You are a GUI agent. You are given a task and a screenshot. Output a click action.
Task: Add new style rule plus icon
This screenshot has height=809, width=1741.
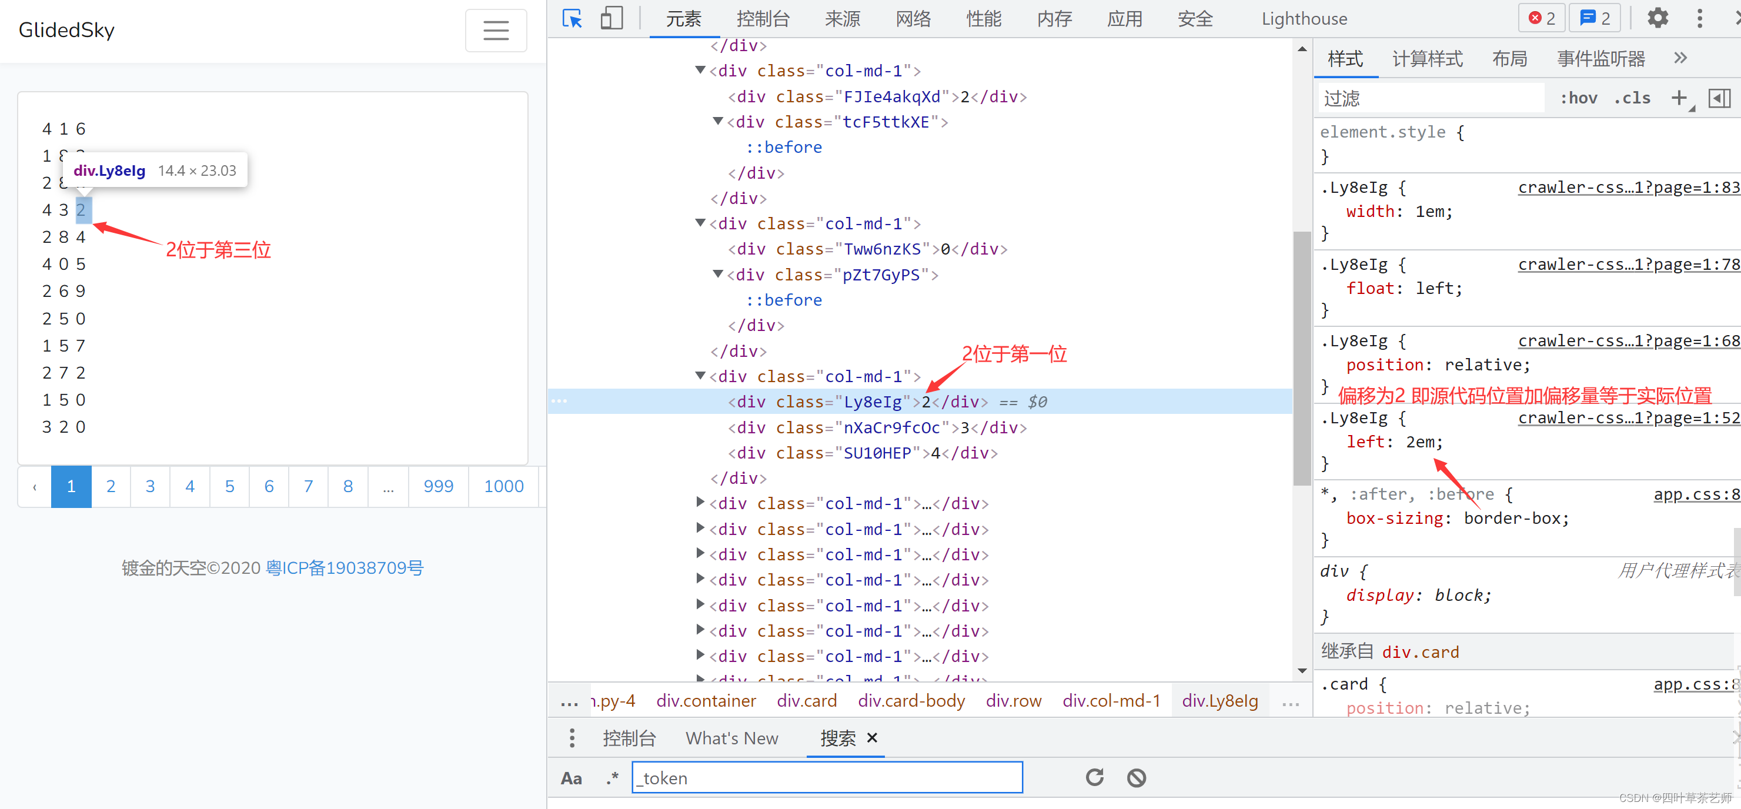pyautogui.click(x=1679, y=98)
